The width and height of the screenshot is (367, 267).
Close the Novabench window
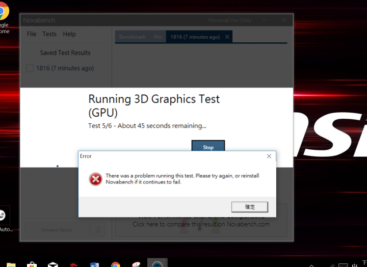coord(284,20)
